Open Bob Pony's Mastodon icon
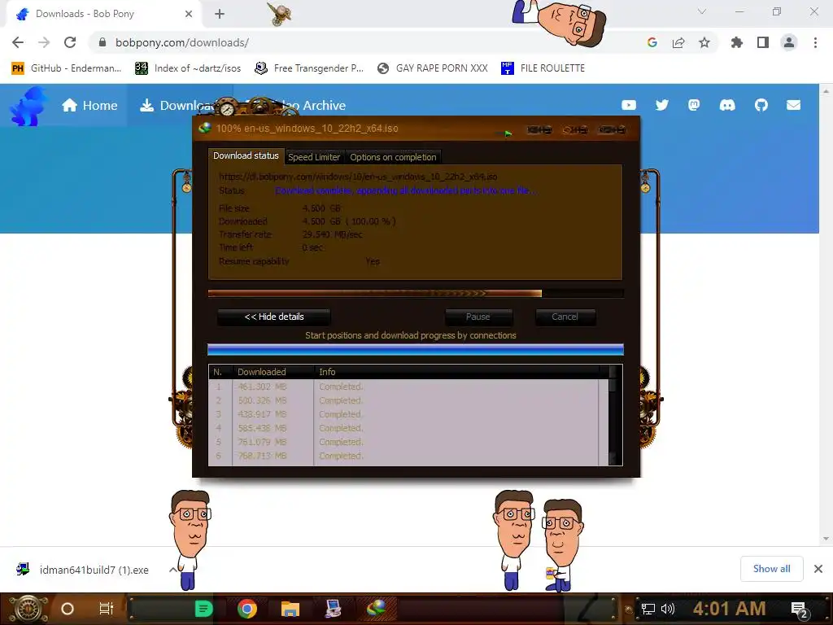This screenshot has height=625, width=833. (x=694, y=105)
